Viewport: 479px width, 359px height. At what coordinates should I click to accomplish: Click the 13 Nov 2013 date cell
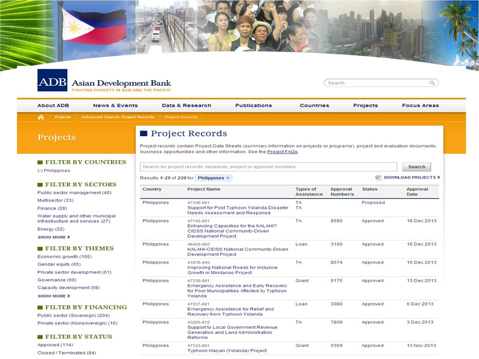421,346
